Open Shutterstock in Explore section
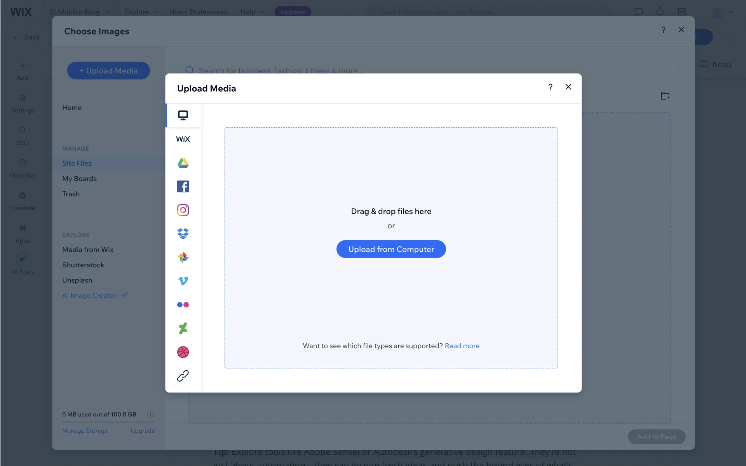The width and height of the screenshot is (746, 466). 83,265
